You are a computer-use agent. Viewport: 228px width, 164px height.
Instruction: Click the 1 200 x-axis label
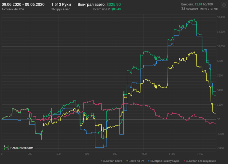point(172,154)
